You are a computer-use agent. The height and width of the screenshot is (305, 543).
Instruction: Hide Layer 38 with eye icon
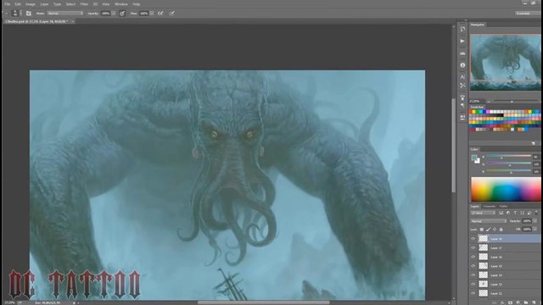(x=473, y=239)
